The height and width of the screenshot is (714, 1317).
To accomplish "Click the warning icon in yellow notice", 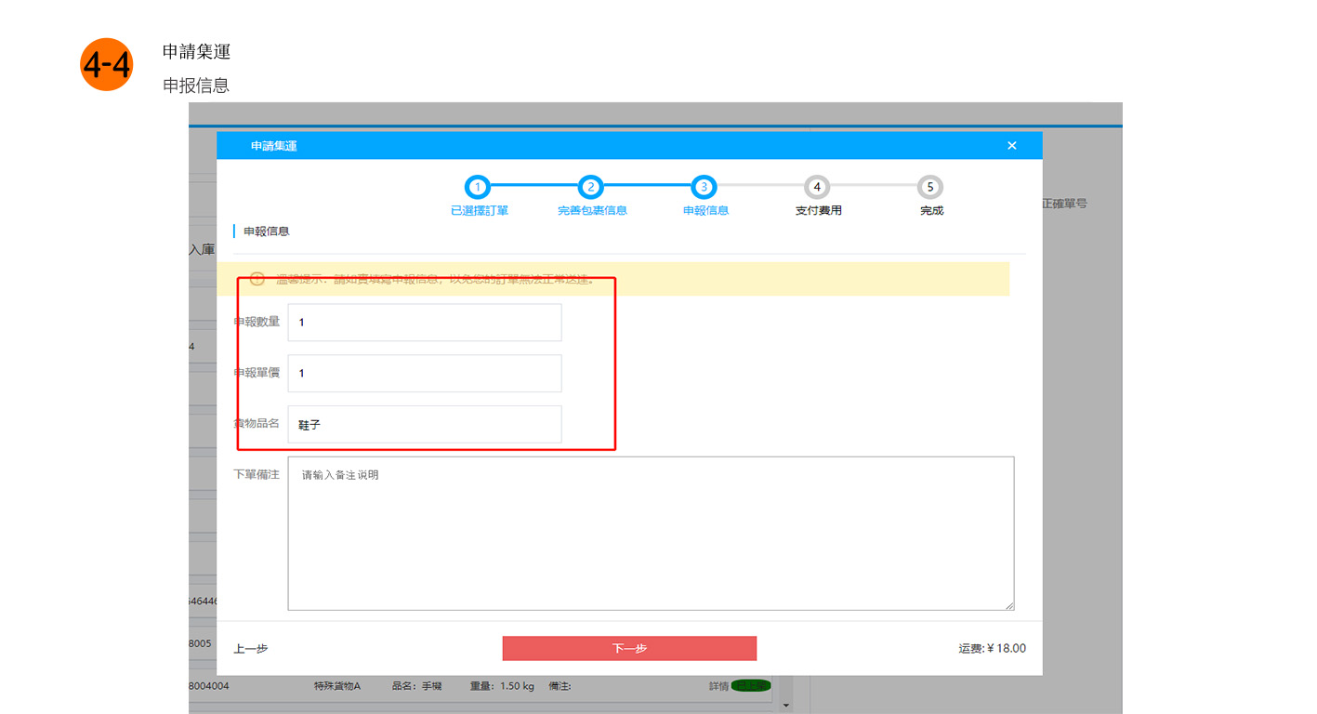I will [x=257, y=279].
